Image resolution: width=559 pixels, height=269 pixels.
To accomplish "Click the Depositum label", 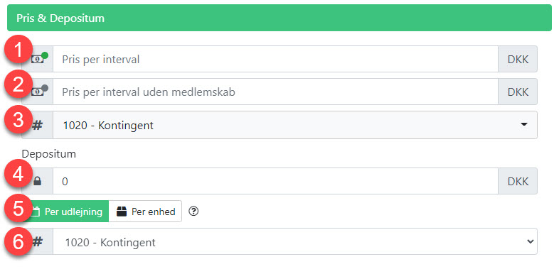I will 49,154.
